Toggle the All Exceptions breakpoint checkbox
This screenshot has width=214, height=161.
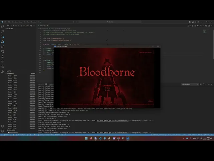[8, 132]
